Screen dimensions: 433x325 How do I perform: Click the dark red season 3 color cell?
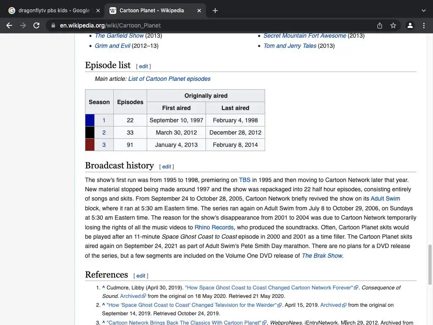[90, 145]
